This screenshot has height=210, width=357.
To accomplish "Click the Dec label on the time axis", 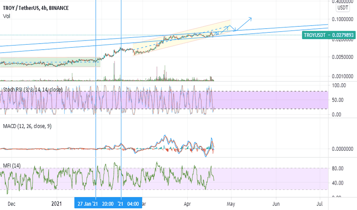I will (x=11, y=204).
